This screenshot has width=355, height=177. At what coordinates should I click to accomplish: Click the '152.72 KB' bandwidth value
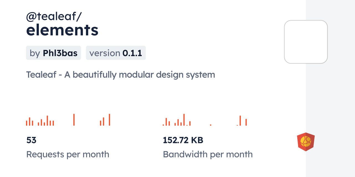pyautogui.click(x=183, y=140)
